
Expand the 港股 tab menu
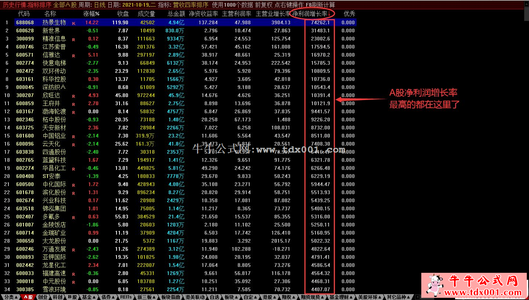270,297
